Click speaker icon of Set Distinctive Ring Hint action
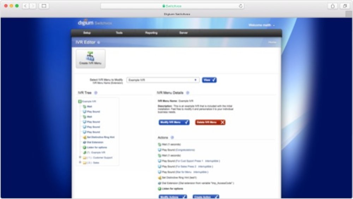353x199 pixels. pyautogui.click(x=160, y=177)
